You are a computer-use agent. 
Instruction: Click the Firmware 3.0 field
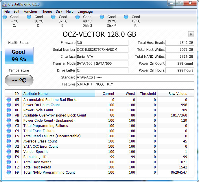(x=102, y=43)
